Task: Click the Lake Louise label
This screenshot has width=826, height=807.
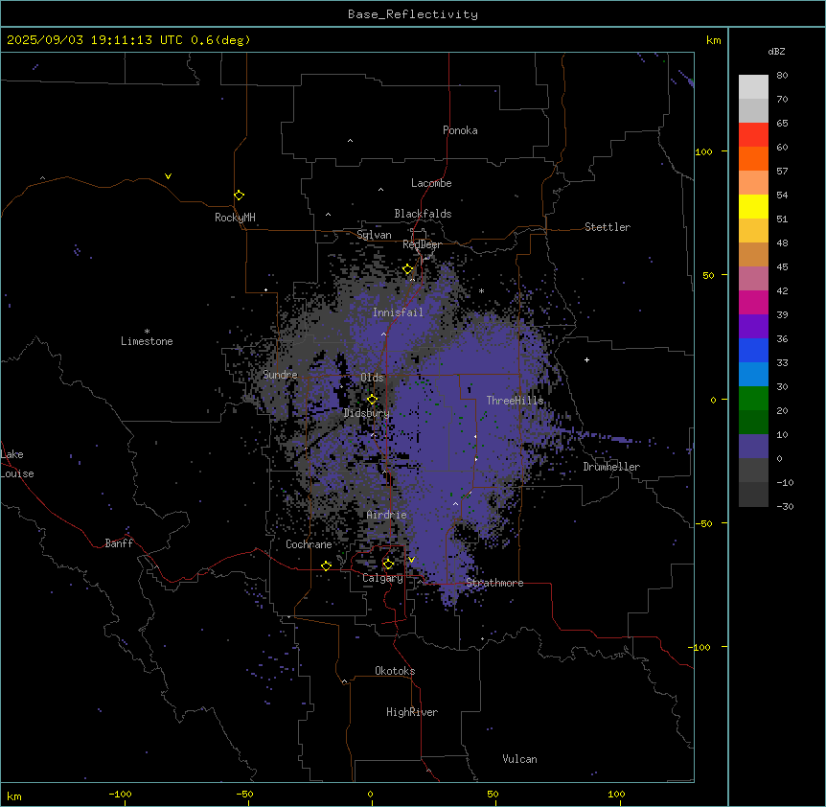Action: pyautogui.click(x=17, y=464)
